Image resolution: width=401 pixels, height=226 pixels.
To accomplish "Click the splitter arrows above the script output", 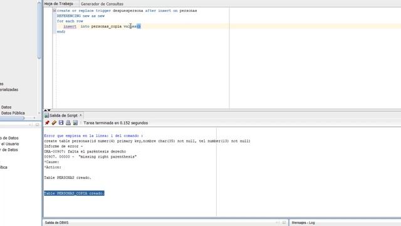I will click(x=47, y=110).
